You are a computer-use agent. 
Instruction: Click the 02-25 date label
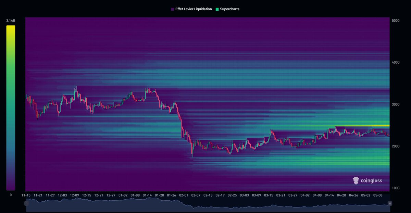(x=232, y=195)
